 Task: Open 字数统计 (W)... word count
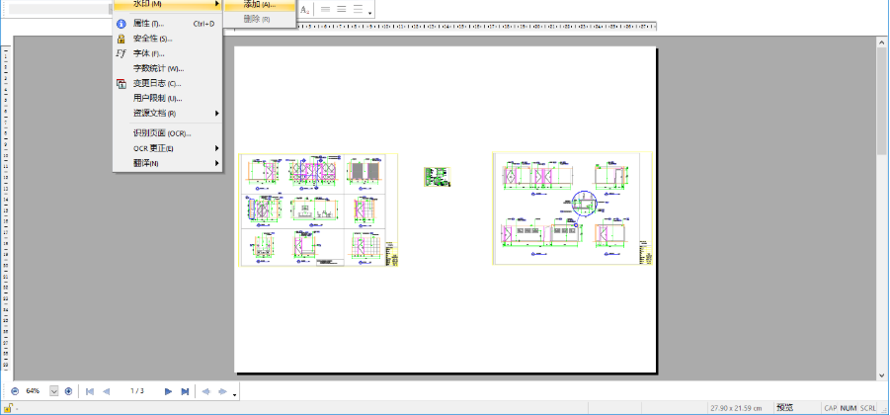click(168, 68)
